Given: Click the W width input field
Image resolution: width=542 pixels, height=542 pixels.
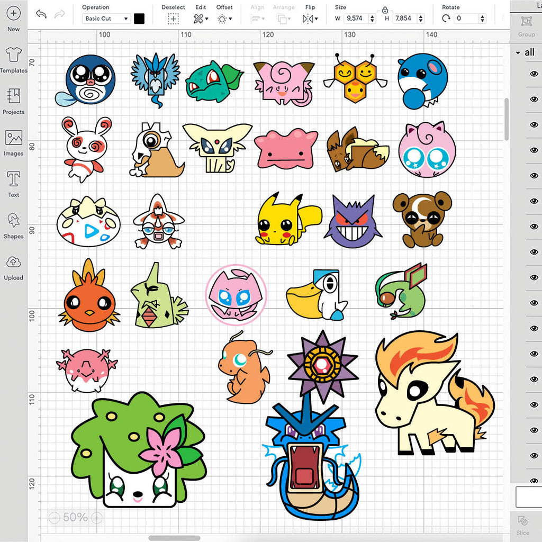Looking at the screenshot, I should tap(356, 19).
